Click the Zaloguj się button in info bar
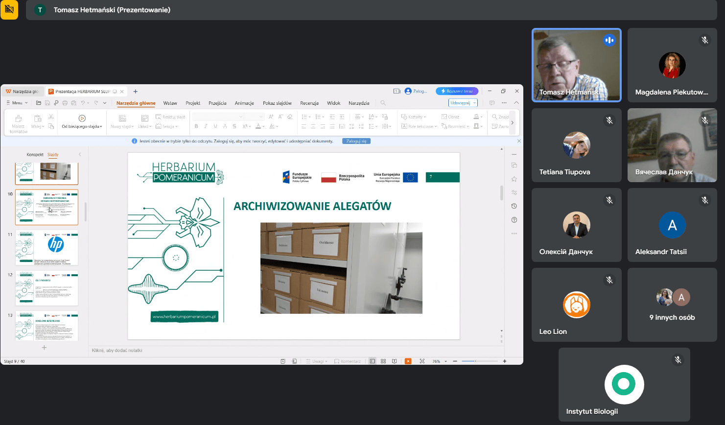The height and width of the screenshot is (425, 725). 356,141
